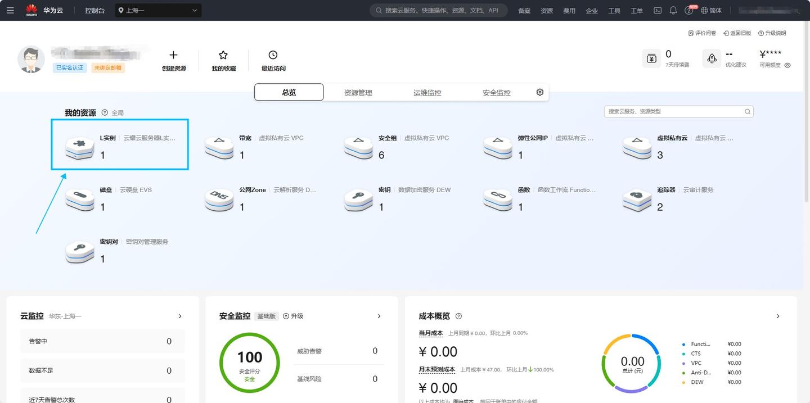
Task: Open the 弹性公网IP resource icon
Action: 498,148
